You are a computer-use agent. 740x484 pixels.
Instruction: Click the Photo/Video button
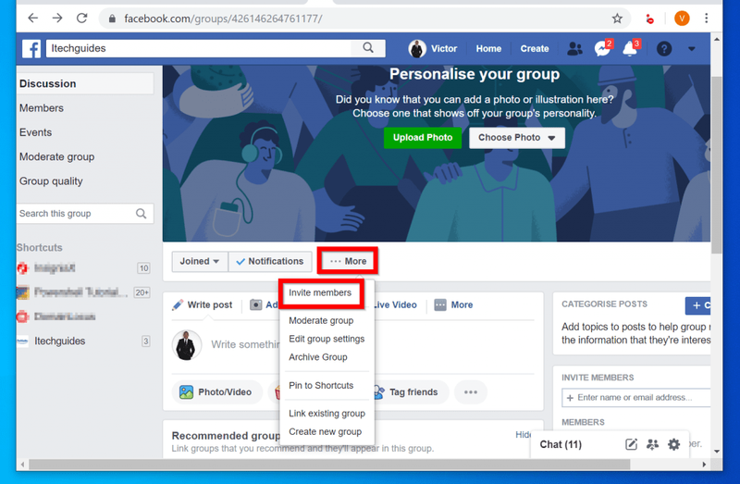pos(217,392)
